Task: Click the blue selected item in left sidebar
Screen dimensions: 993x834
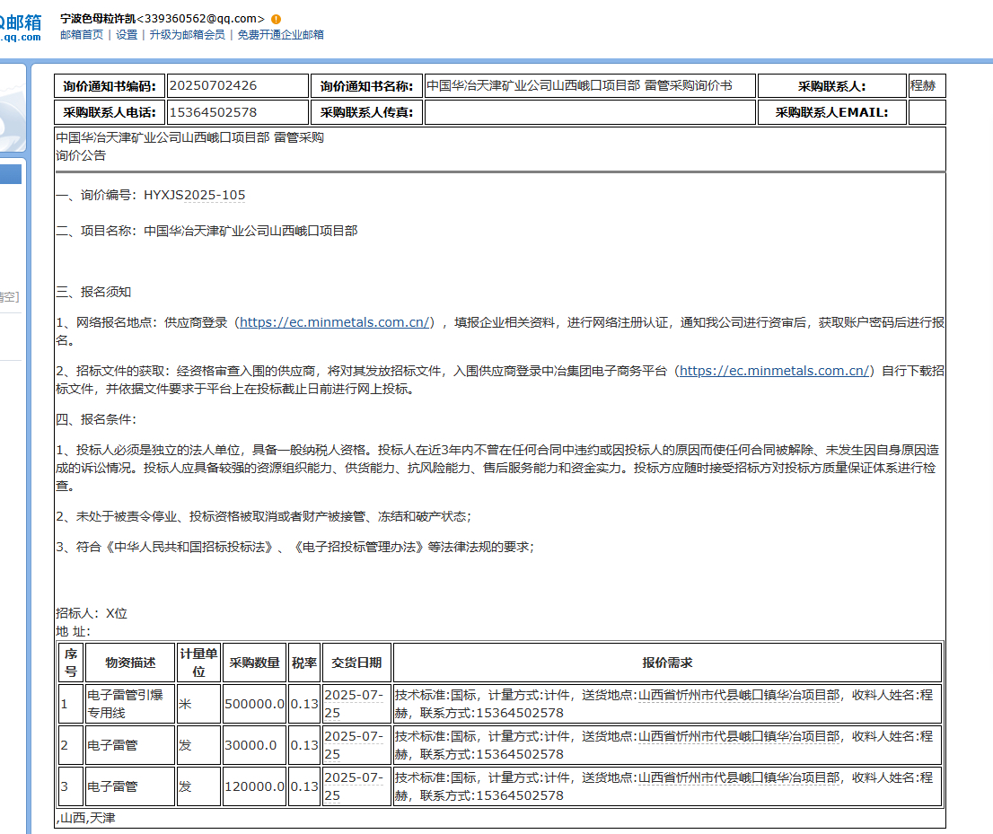Action: coord(11,174)
